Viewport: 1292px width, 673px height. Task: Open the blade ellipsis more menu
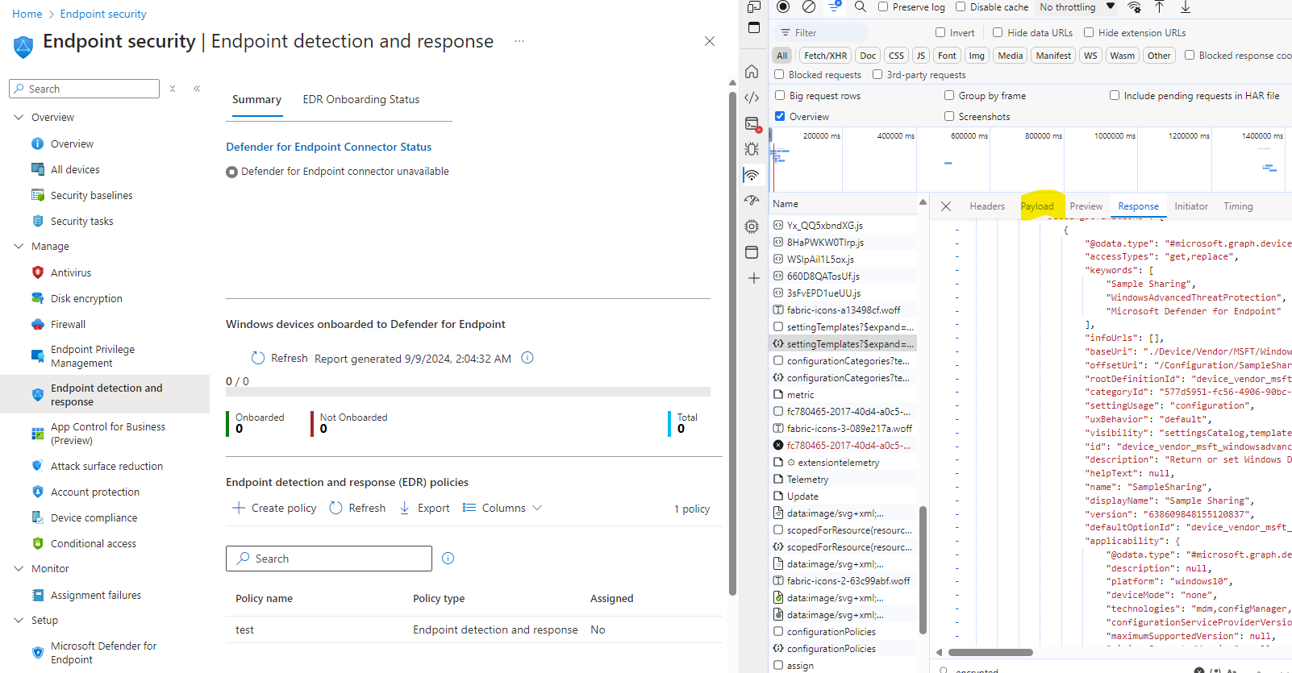(x=519, y=41)
